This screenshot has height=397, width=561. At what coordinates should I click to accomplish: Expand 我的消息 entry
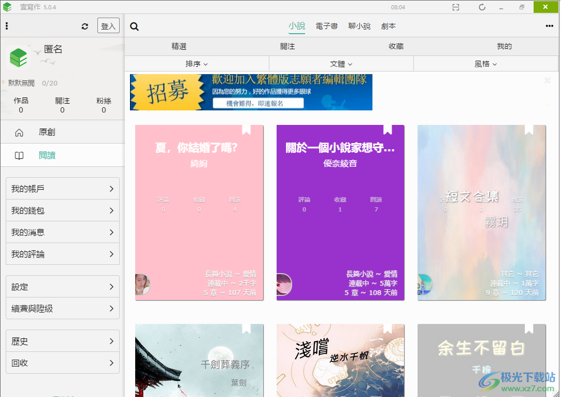click(63, 232)
